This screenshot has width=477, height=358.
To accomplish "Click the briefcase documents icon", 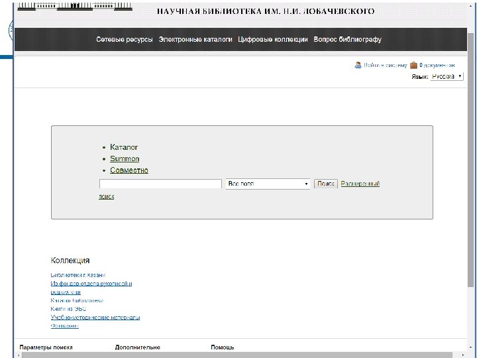I will (x=413, y=65).
